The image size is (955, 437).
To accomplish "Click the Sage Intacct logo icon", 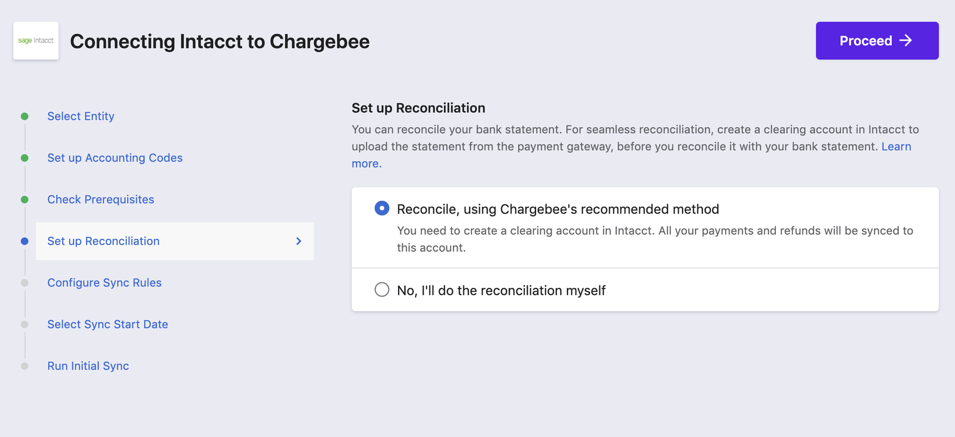I will [36, 41].
